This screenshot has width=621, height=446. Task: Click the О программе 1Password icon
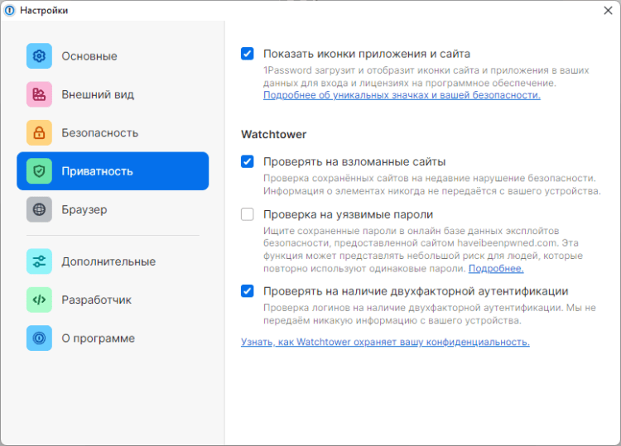click(39, 338)
